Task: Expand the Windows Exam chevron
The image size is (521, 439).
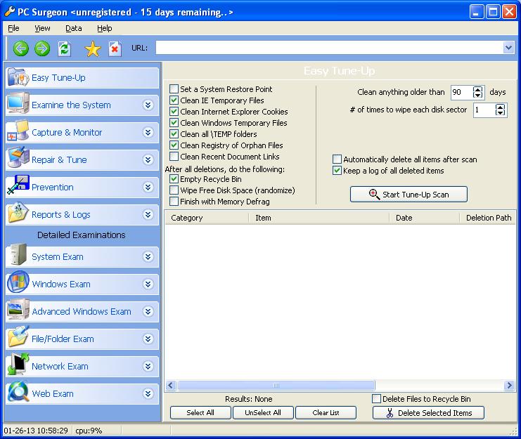Action: (x=148, y=284)
